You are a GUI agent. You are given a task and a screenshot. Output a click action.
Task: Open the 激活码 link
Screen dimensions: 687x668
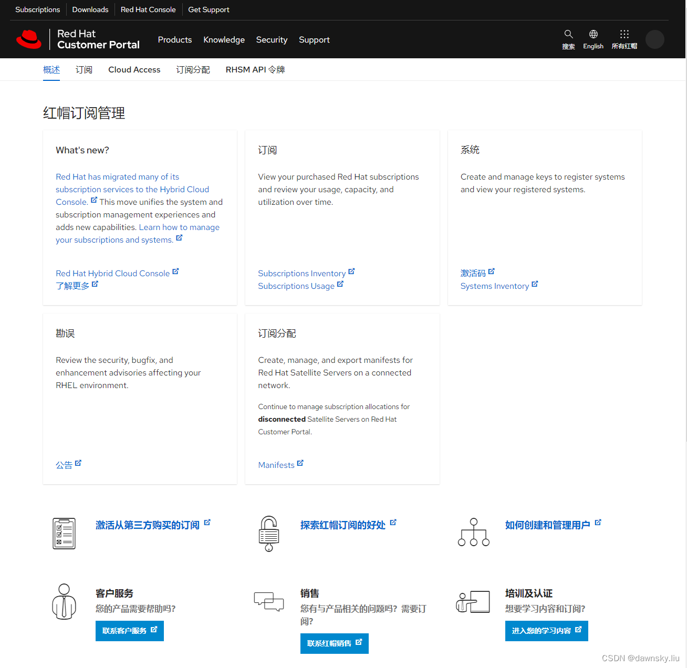[x=473, y=274]
